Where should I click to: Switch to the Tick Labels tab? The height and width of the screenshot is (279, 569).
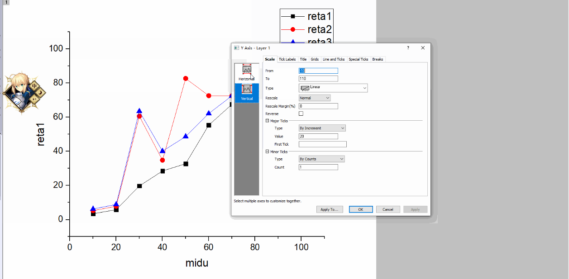[287, 59]
